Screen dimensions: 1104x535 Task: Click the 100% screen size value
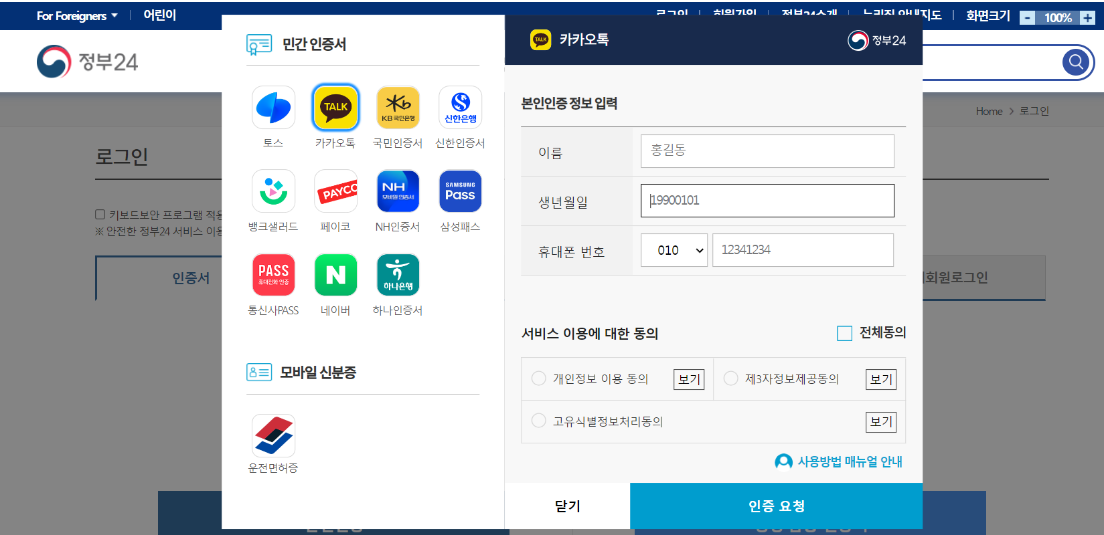tap(1058, 18)
